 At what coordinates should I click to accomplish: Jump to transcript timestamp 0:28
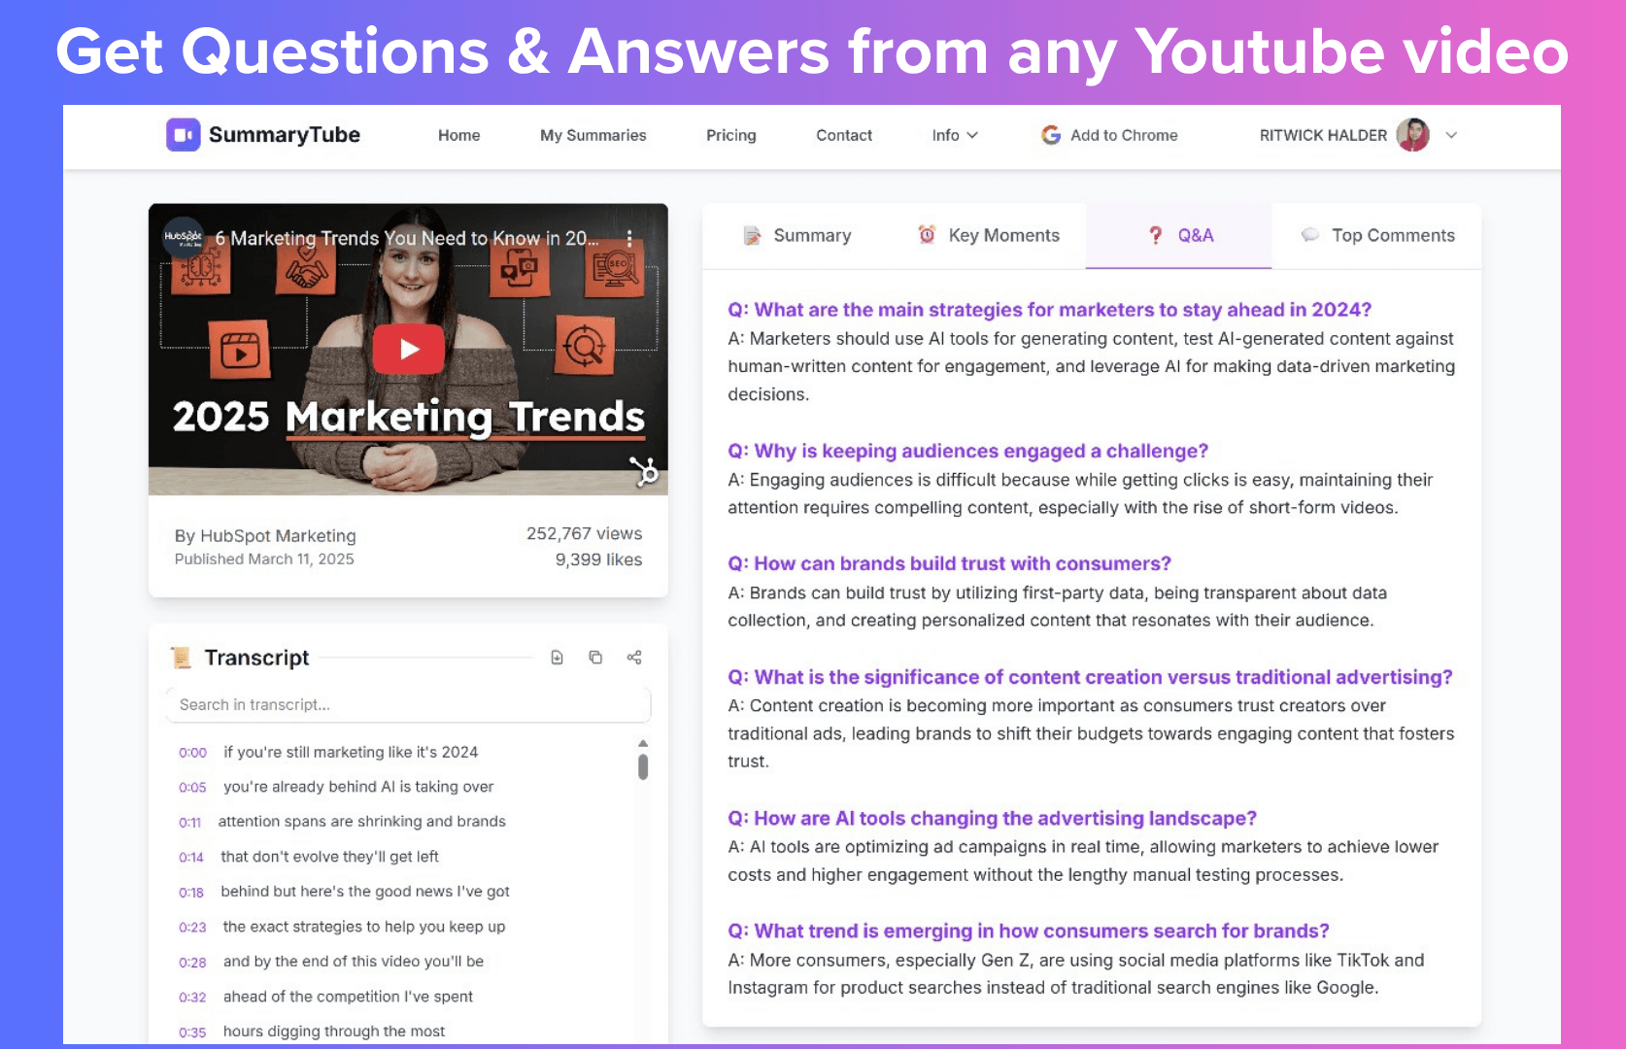192,963
